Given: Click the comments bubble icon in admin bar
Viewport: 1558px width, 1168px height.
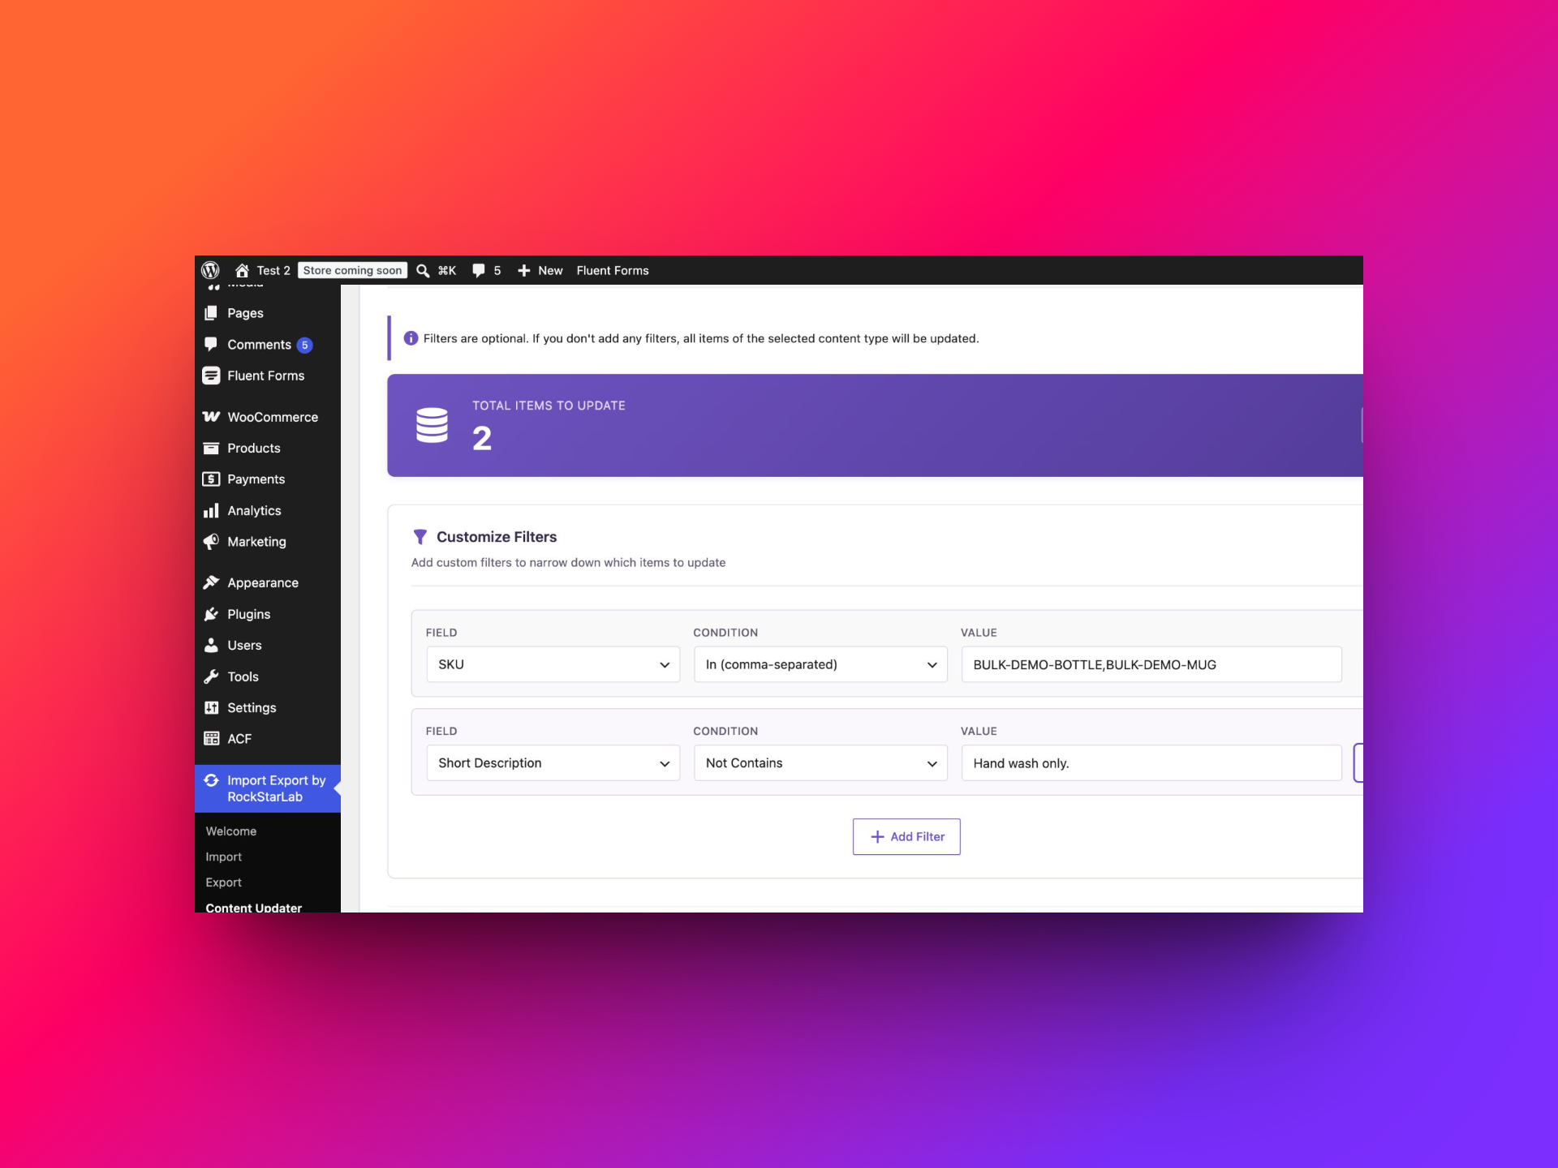Looking at the screenshot, I should [479, 270].
